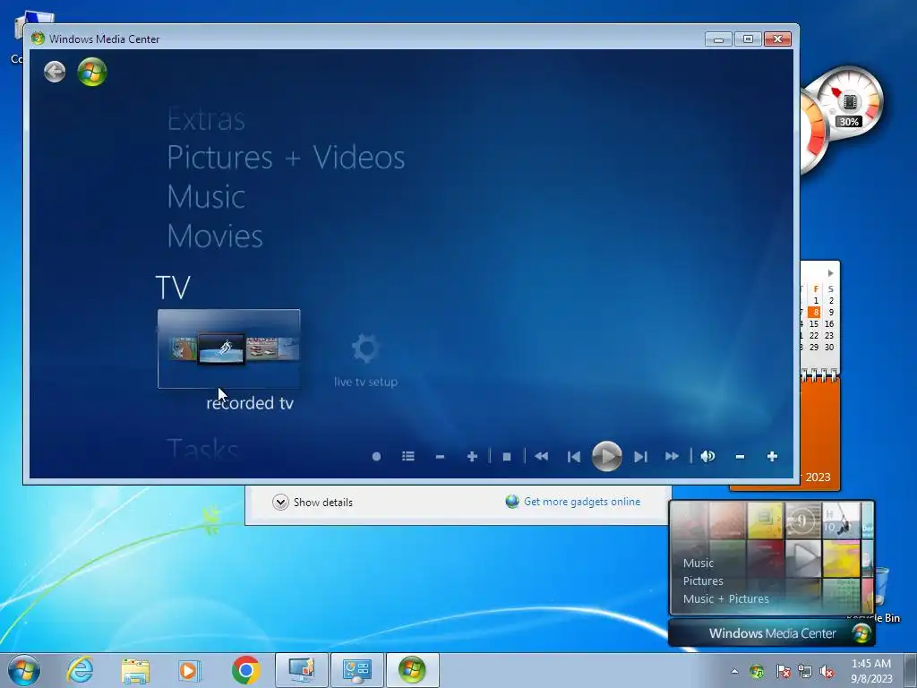Image resolution: width=917 pixels, height=688 pixels.
Task: Switch to Media Center taskbar button
Action: pyautogui.click(x=412, y=670)
